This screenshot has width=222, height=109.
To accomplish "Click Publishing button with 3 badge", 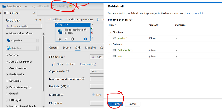I will click(62, 6).
